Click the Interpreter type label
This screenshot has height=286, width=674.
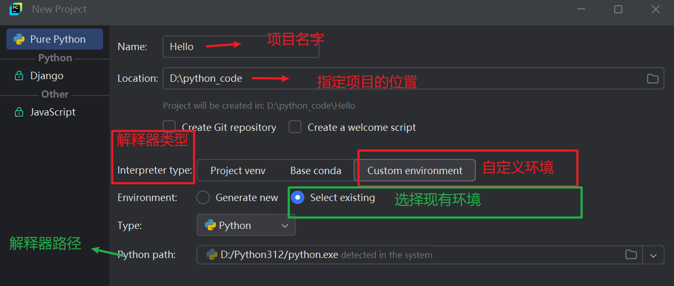point(154,170)
